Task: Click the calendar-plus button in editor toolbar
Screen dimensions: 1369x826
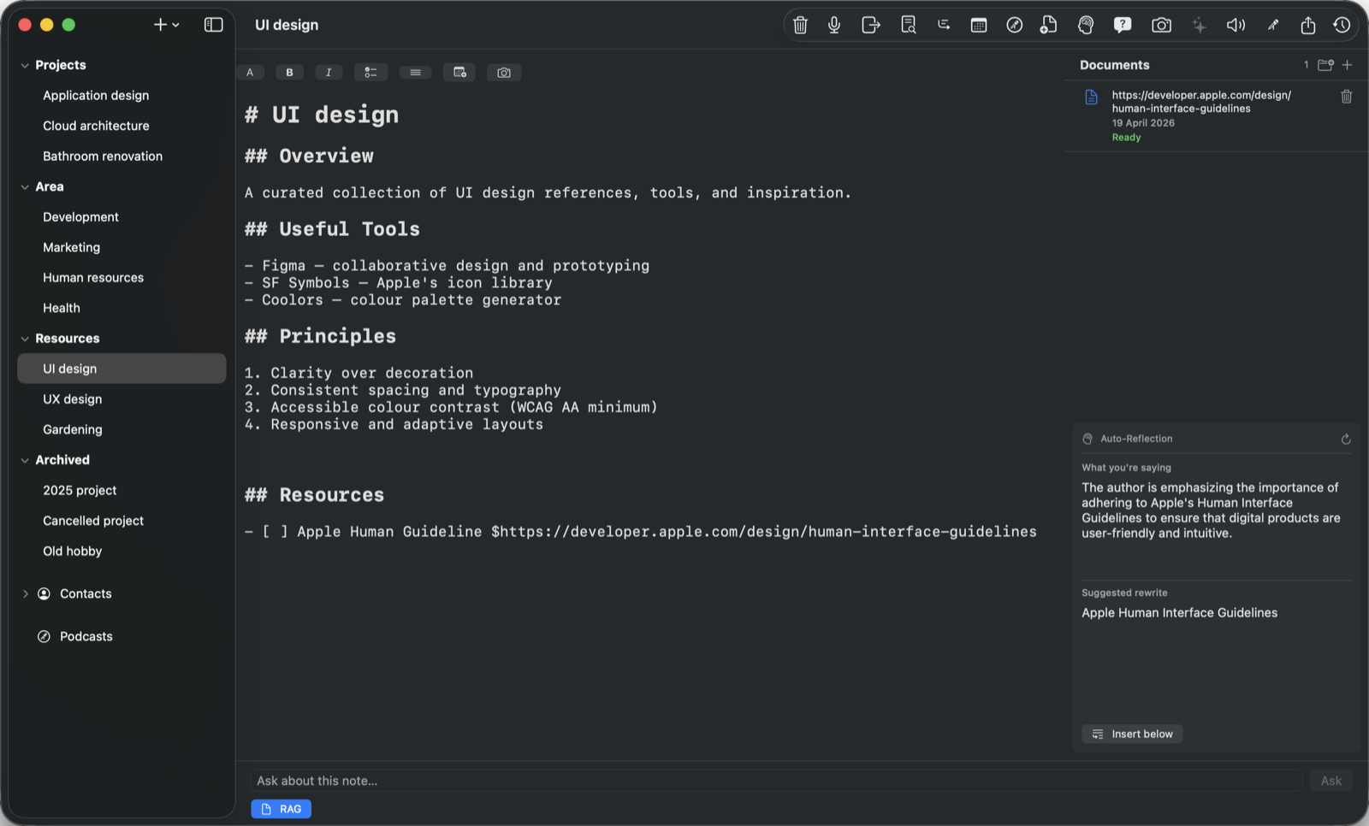Action: tap(459, 73)
